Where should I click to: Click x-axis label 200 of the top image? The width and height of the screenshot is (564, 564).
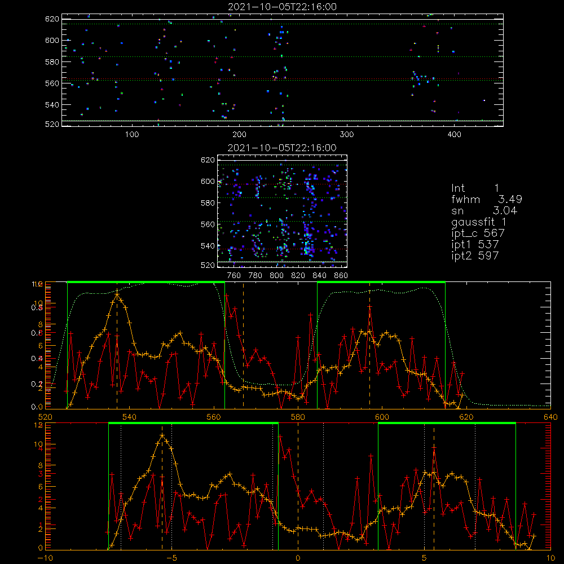click(x=239, y=135)
